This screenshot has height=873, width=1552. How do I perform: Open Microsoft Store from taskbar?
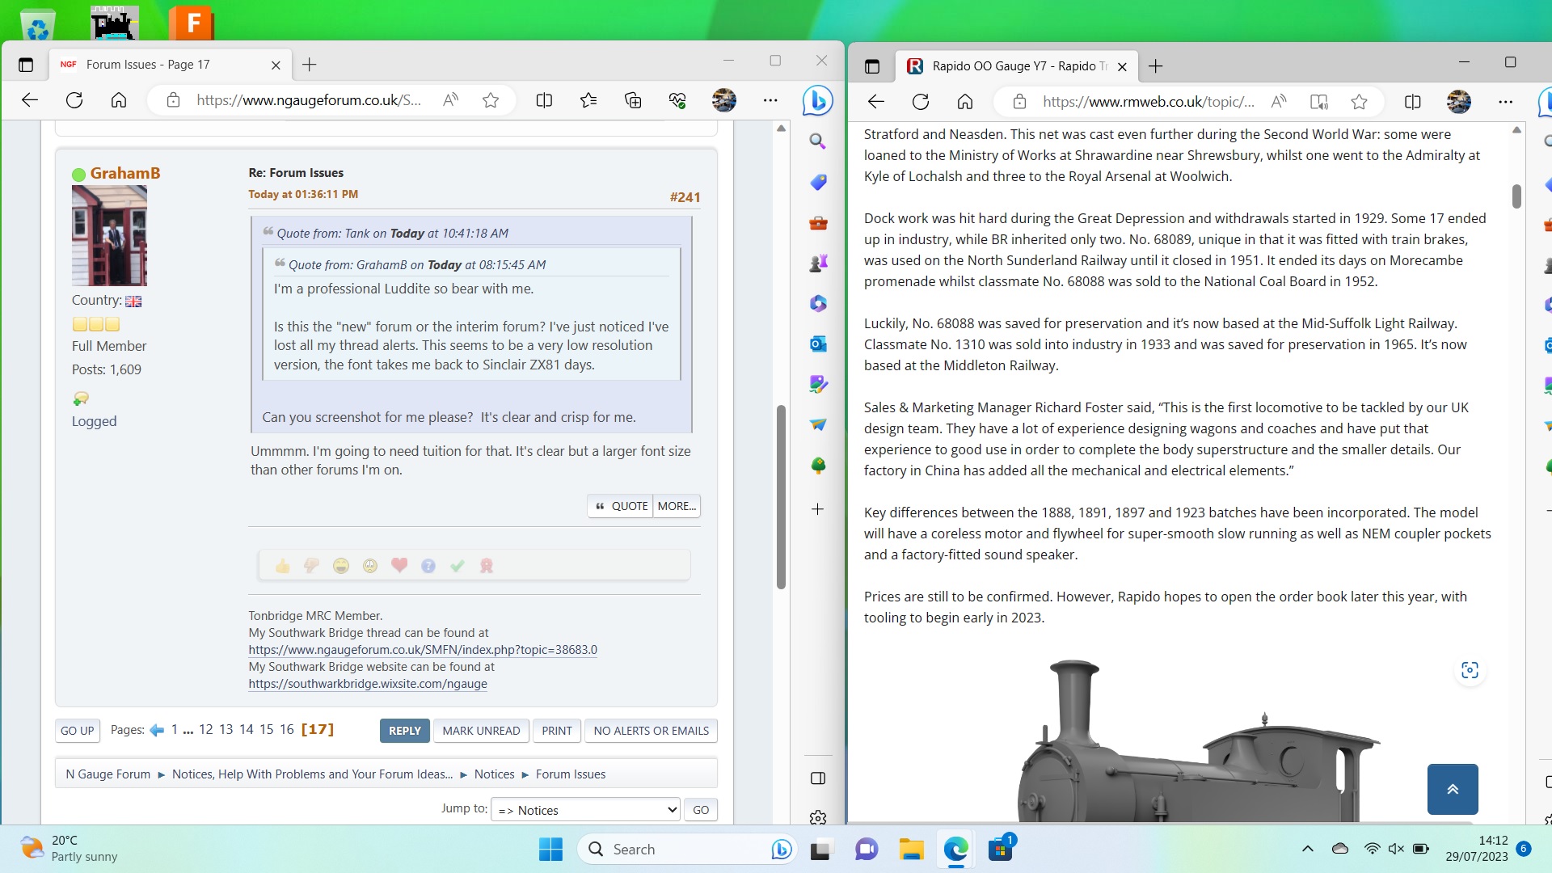(x=1000, y=849)
